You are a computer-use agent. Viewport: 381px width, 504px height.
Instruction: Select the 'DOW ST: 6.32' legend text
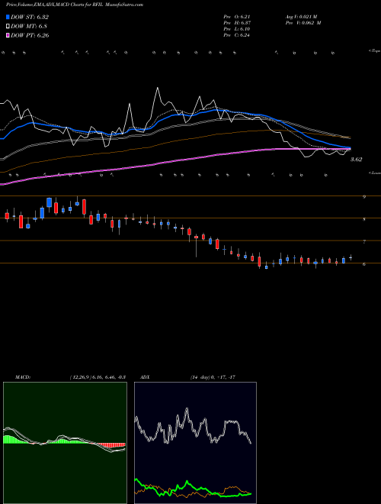click(x=30, y=17)
